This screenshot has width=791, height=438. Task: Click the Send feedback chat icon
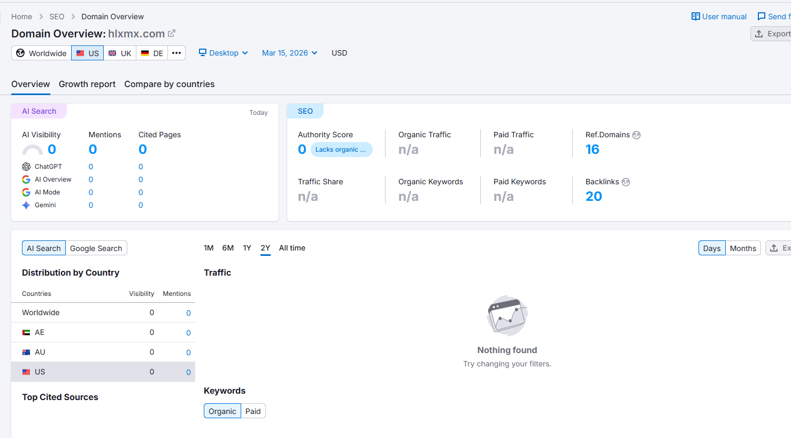762,17
